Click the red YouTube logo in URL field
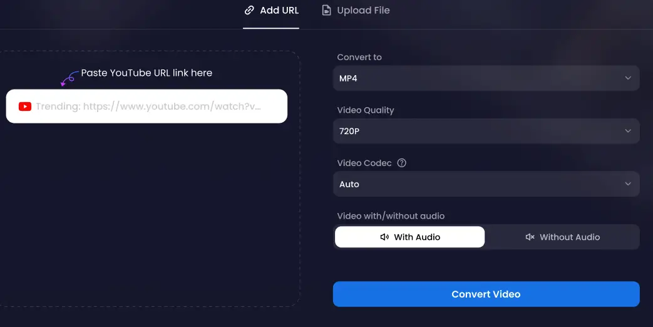Screen dimensions: 653x327 click(x=25, y=106)
